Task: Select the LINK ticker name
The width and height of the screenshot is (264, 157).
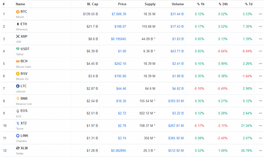Action: coord(24,136)
